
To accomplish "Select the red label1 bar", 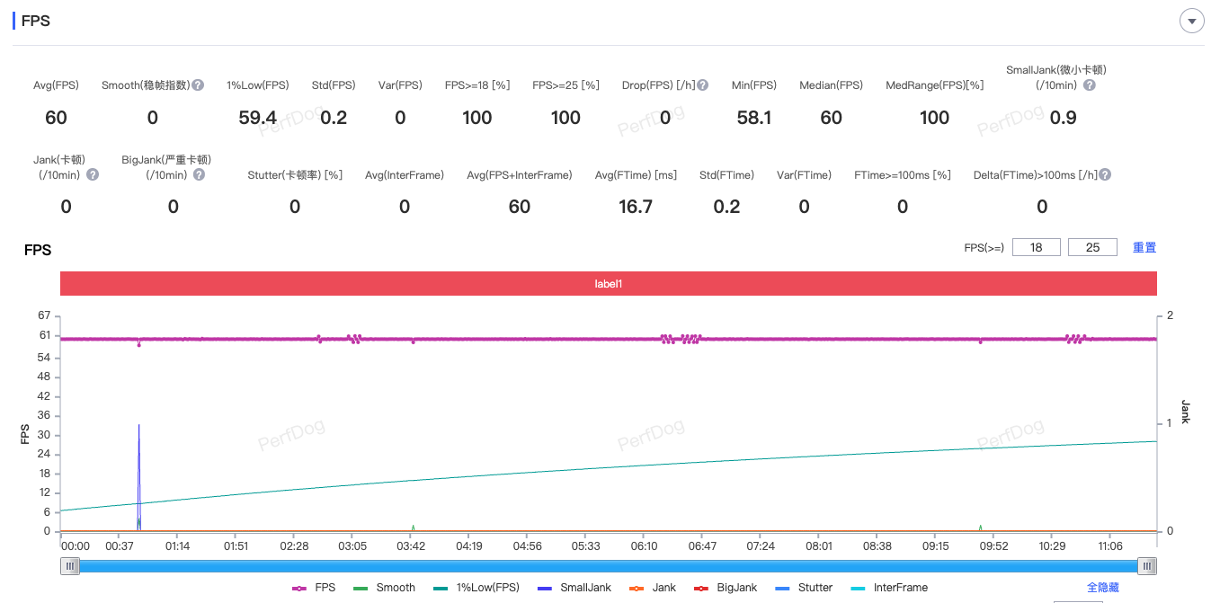I will (609, 283).
